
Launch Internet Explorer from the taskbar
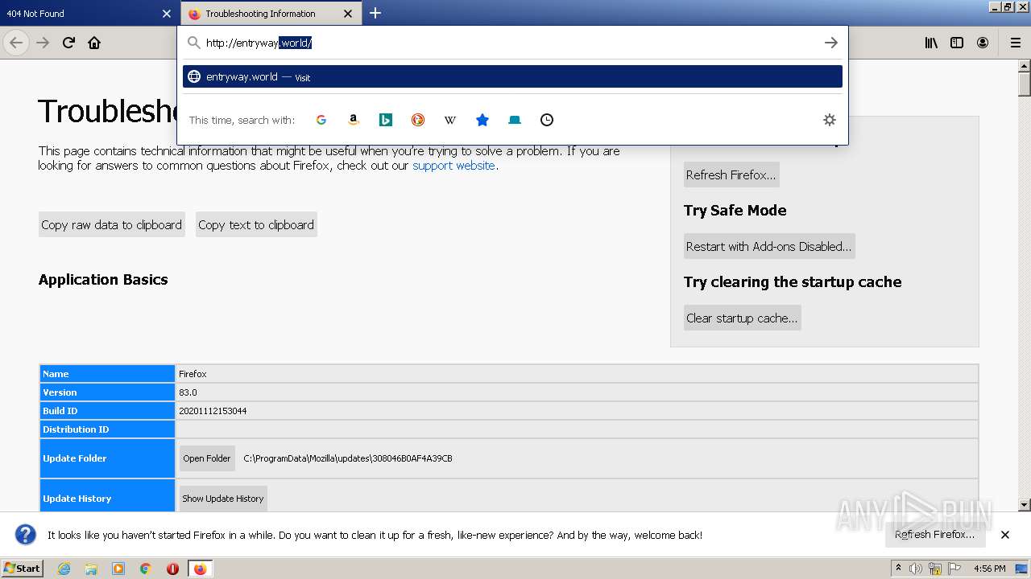[x=64, y=569]
